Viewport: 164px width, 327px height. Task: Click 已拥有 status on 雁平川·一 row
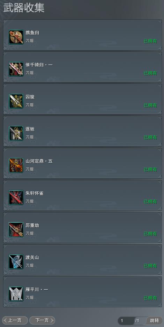click(x=150, y=298)
